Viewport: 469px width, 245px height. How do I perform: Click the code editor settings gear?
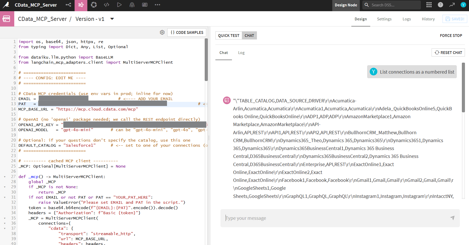coord(162,32)
